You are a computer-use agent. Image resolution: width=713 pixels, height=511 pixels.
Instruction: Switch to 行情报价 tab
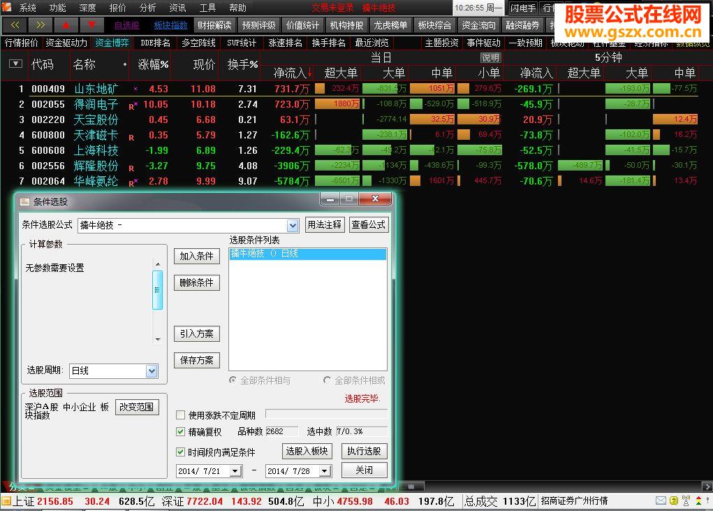point(22,43)
